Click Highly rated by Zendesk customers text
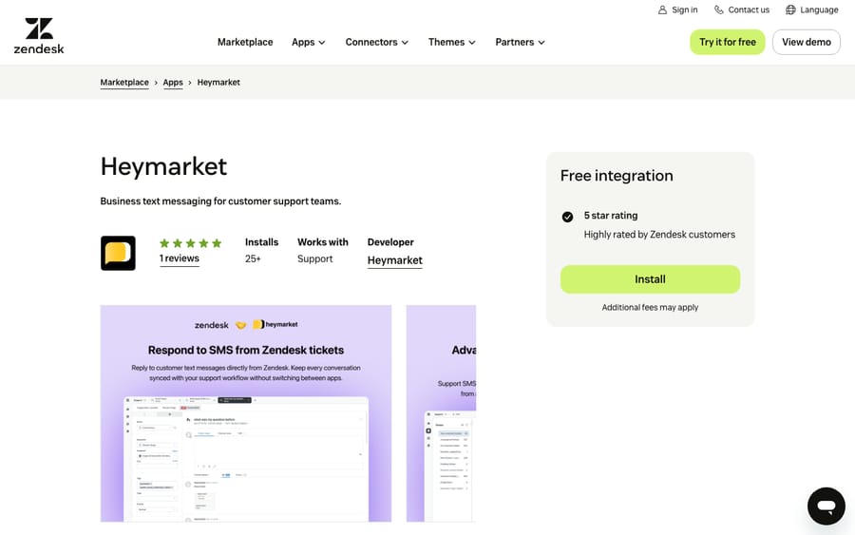Screen dimensions: 855x535 tap(659, 235)
